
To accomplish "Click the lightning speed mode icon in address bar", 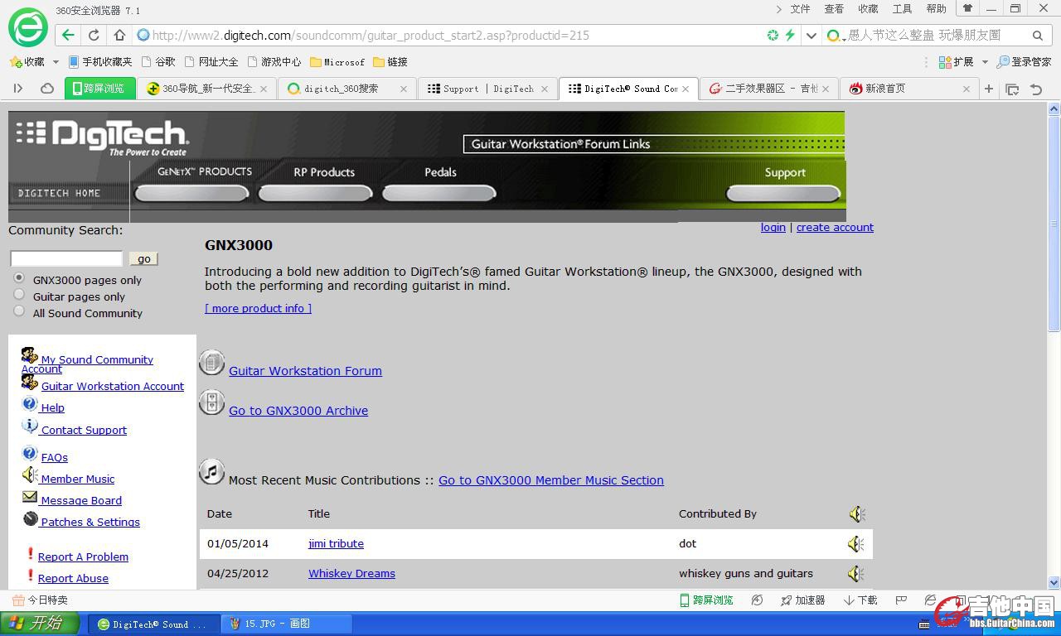I will click(x=790, y=36).
